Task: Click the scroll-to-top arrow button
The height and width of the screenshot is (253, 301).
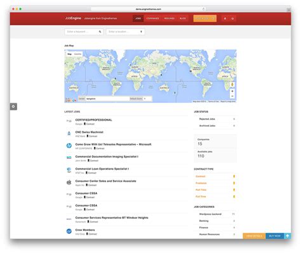Action: [288, 236]
